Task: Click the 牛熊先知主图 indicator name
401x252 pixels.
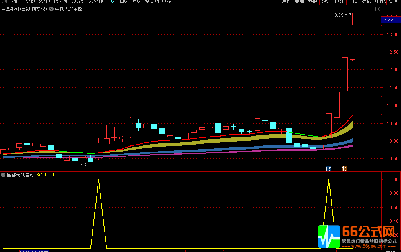Action: click(69, 9)
